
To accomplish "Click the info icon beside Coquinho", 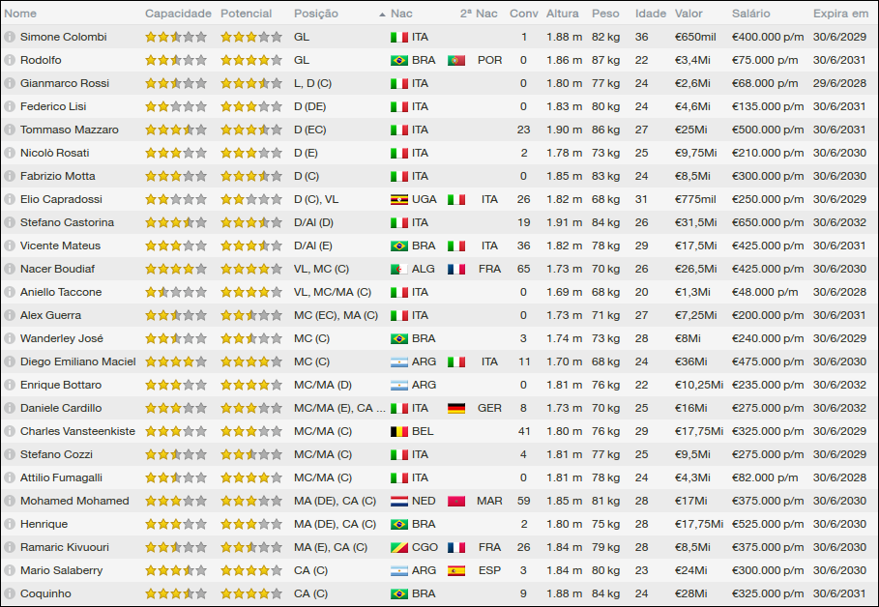I will (x=10, y=593).
